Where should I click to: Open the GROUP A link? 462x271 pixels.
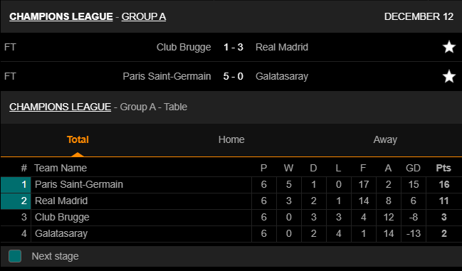pyautogui.click(x=144, y=16)
